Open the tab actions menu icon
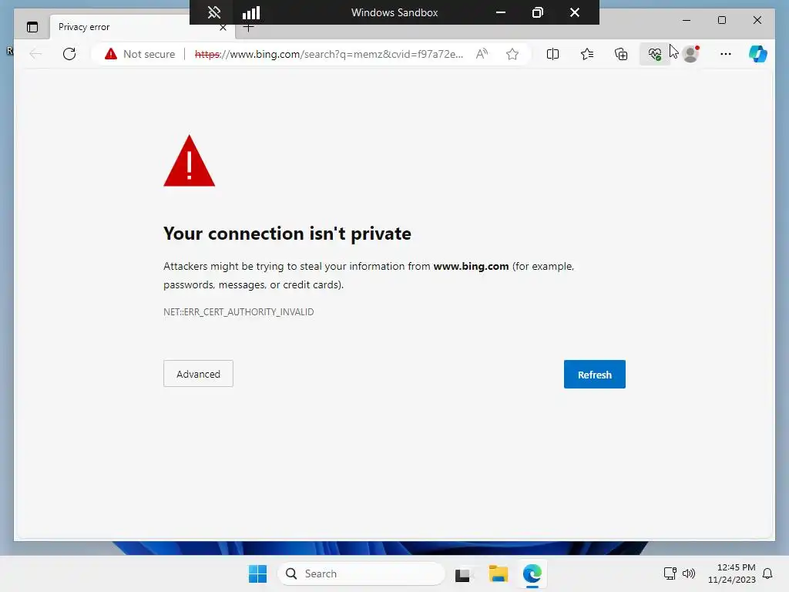Image resolution: width=789 pixels, height=592 pixels. pos(32,27)
